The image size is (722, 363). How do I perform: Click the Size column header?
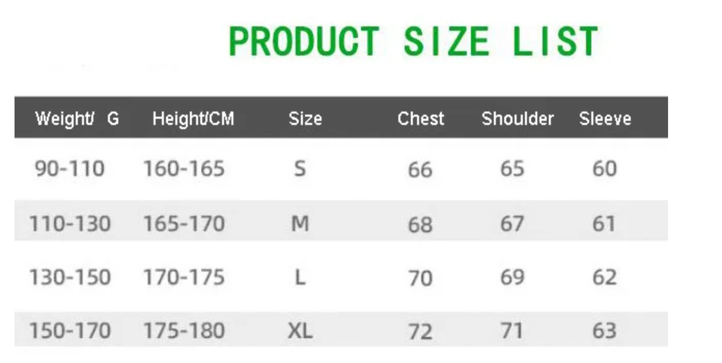[x=305, y=119]
